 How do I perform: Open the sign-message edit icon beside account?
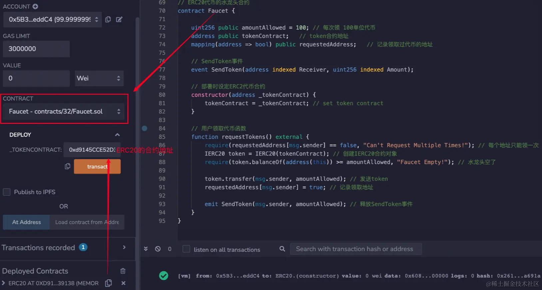(x=119, y=19)
